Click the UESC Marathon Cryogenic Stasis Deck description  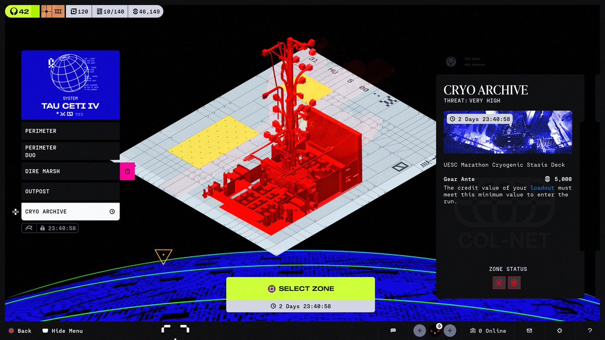[504, 165]
